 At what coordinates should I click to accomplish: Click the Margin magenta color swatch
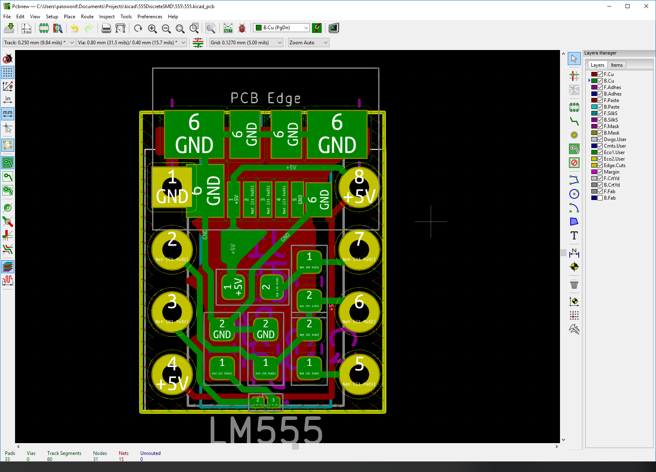pos(594,172)
